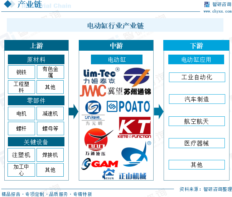The image size is (232, 197).
Task: Click the blue oval logo with orange stripe
Action: (x=137, y=77)
